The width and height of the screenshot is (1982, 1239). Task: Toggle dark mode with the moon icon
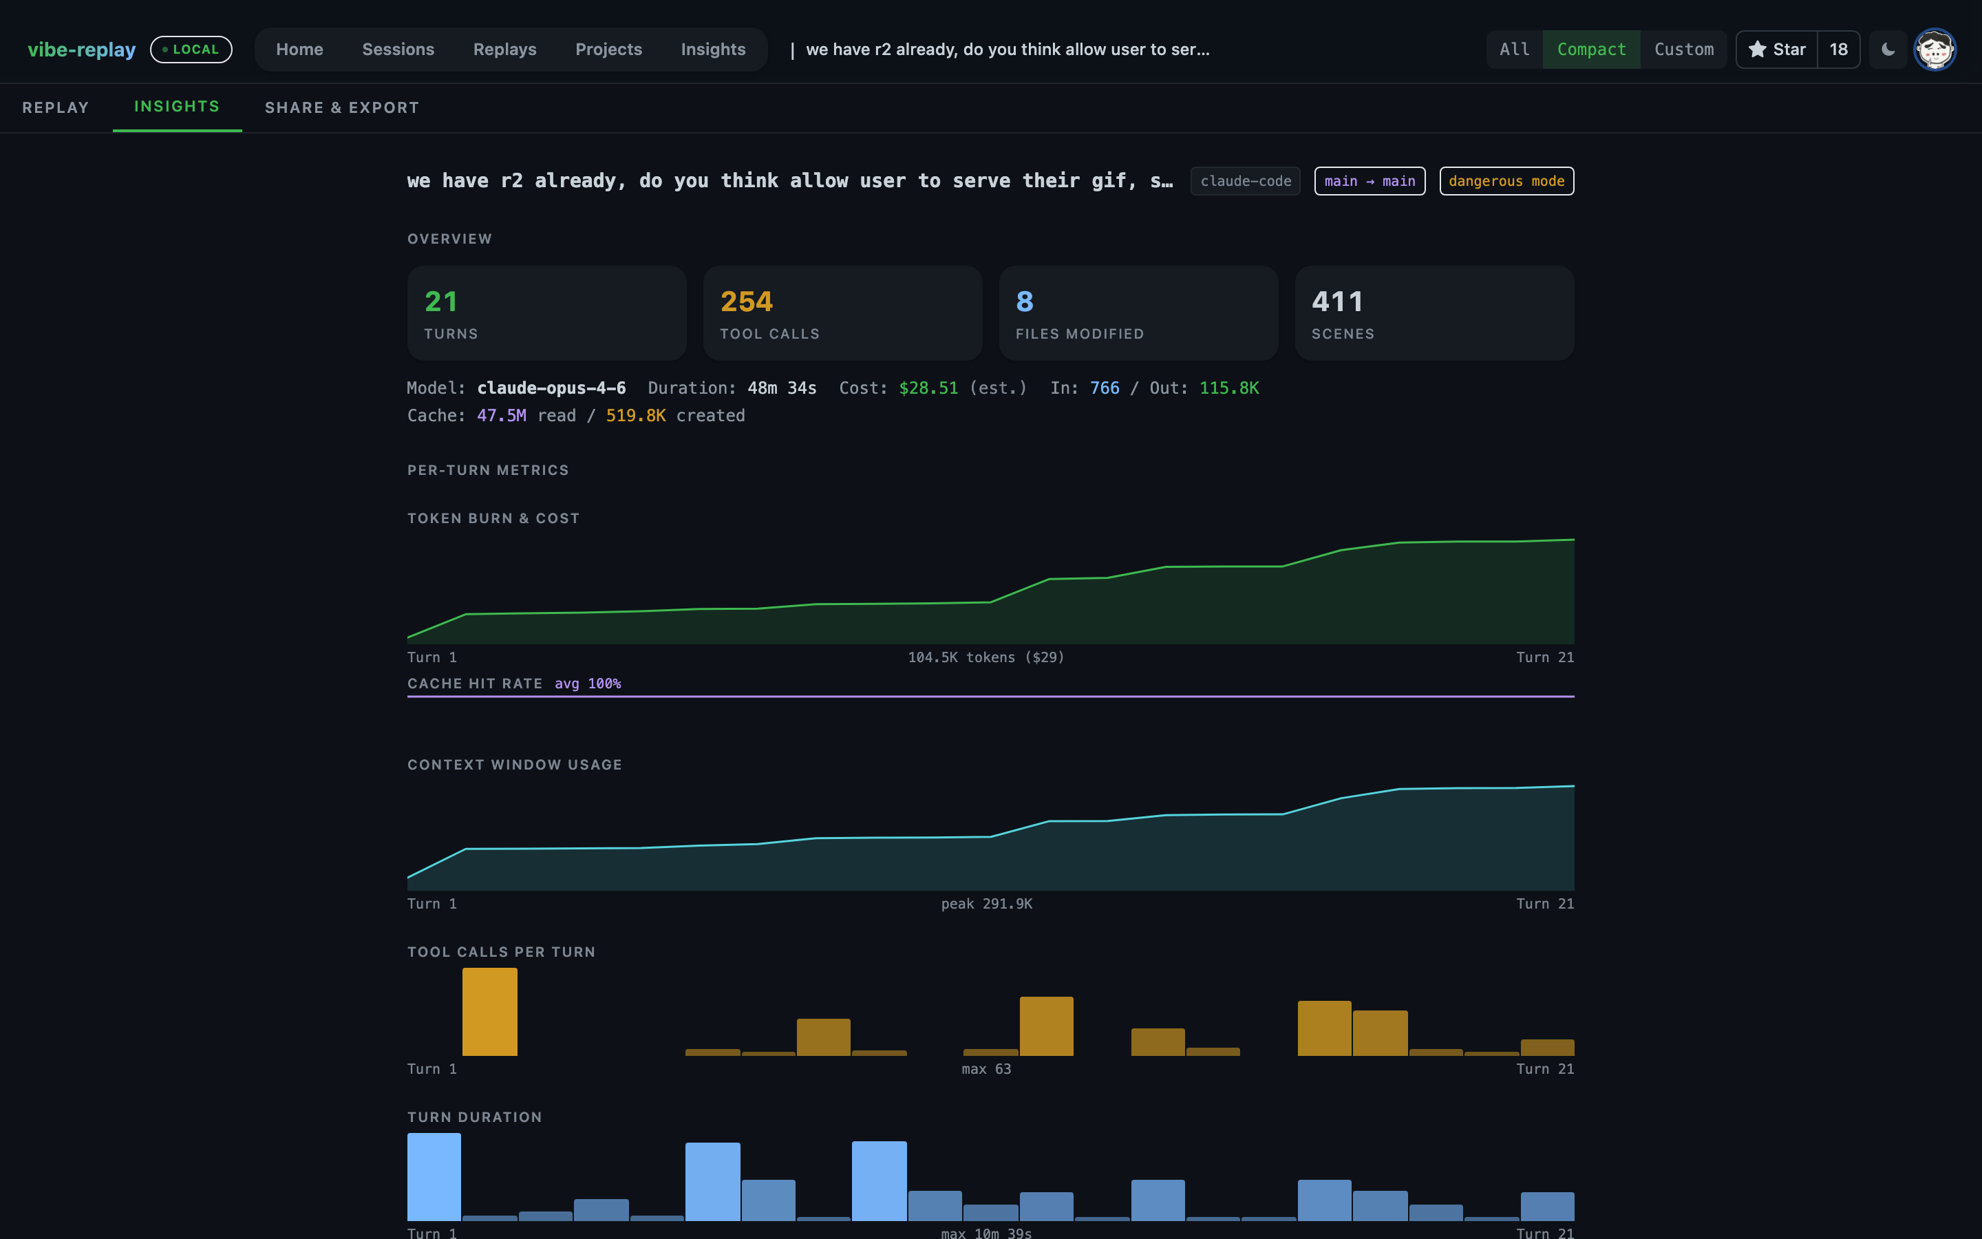[x=1887, y=49]
